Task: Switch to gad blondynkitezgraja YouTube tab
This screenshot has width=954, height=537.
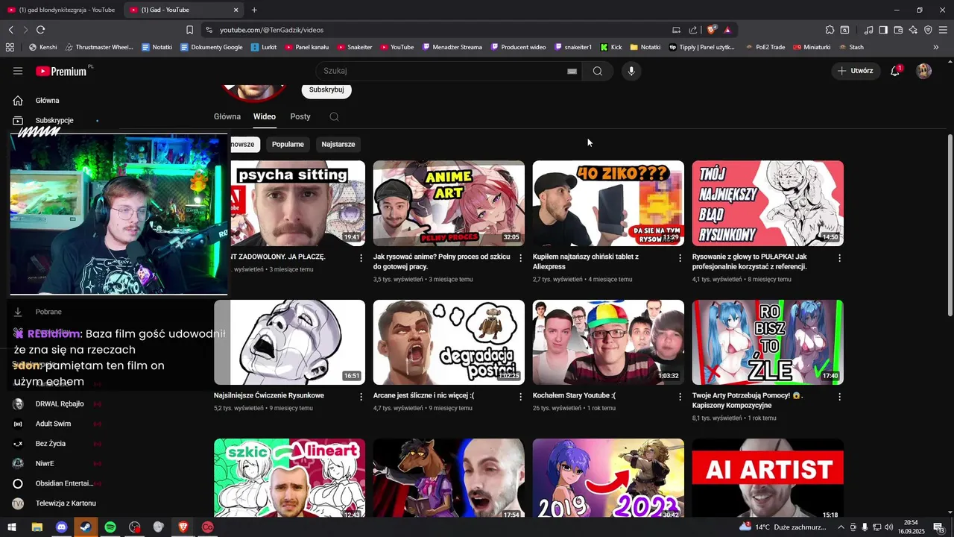Action: tap(61, 10)
